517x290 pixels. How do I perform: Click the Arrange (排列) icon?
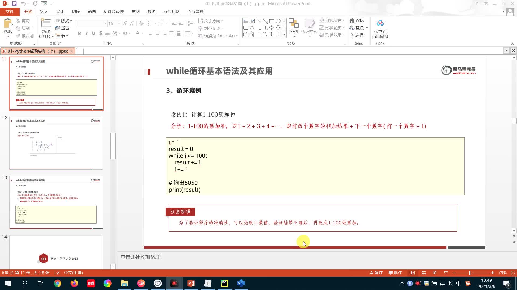click(294, 23)
